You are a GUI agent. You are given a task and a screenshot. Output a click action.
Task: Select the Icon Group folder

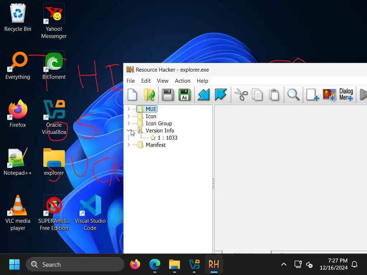tap(155, 123)
